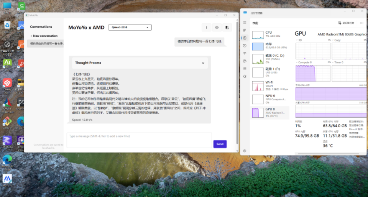
Task: Click the Compute 0 usage graph
Action: click(x=313, y=73)
